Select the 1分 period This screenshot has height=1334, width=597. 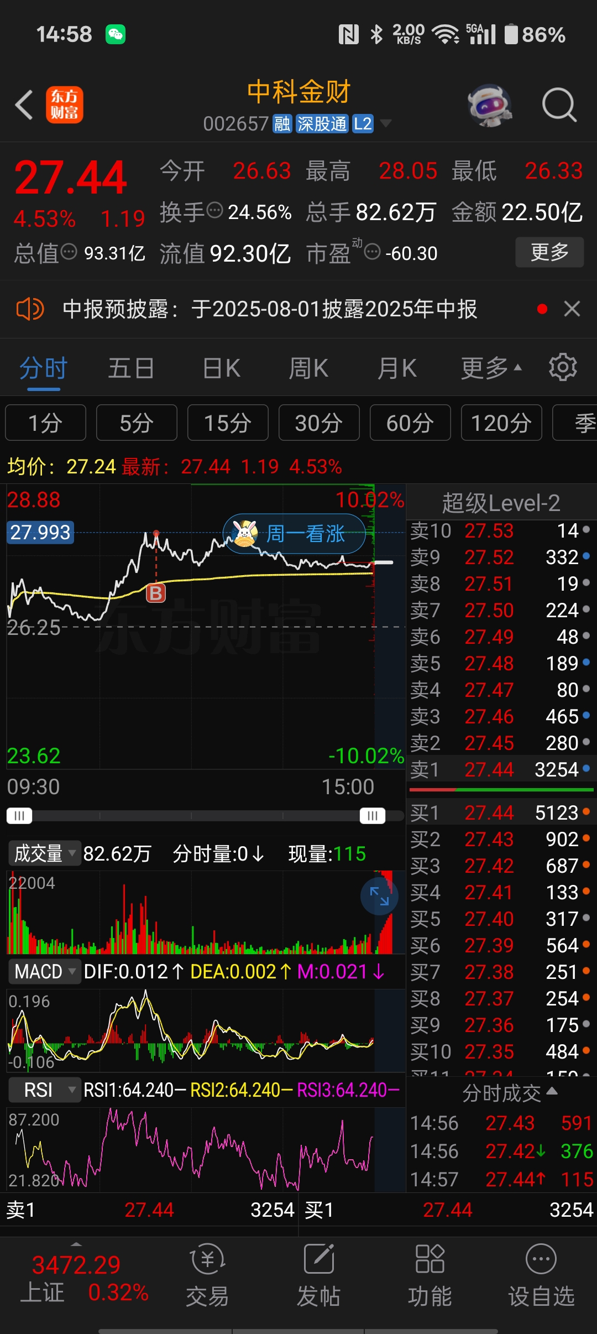[45, 423]
